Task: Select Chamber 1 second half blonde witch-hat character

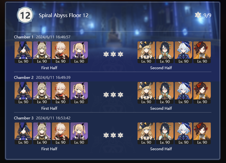Action: click(x=146, y=52)
